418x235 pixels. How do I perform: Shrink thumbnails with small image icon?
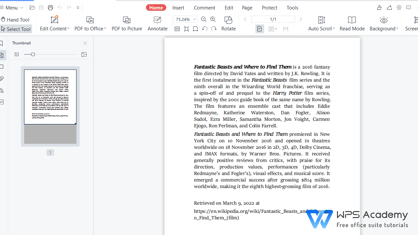point(17,55)
